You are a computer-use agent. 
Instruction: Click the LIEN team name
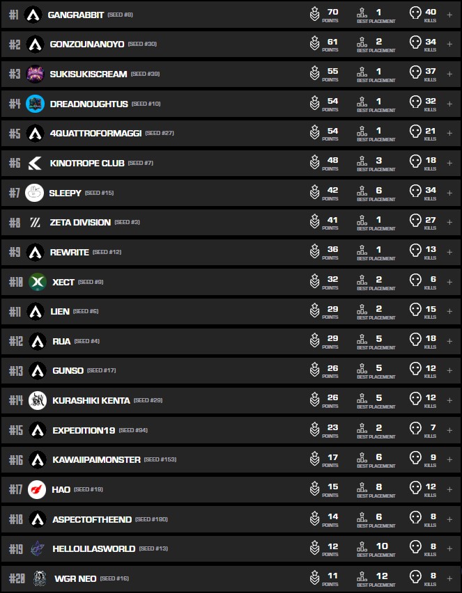point(61,312)
